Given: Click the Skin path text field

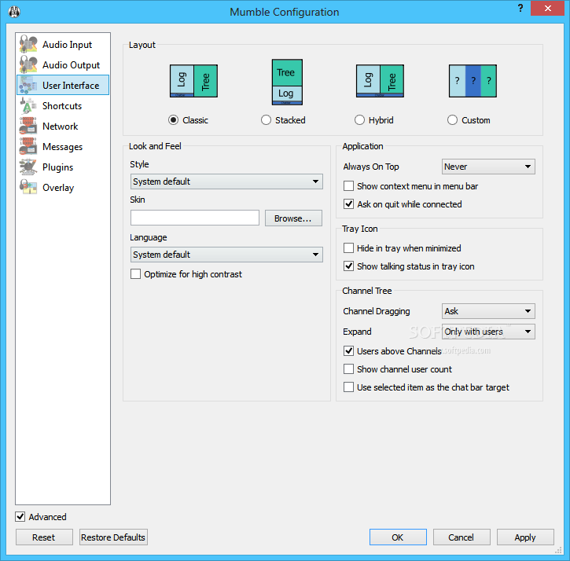Looking at the screenshot, I should coord(195,218).
